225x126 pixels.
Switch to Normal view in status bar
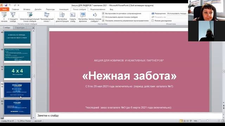coord(181,121)
